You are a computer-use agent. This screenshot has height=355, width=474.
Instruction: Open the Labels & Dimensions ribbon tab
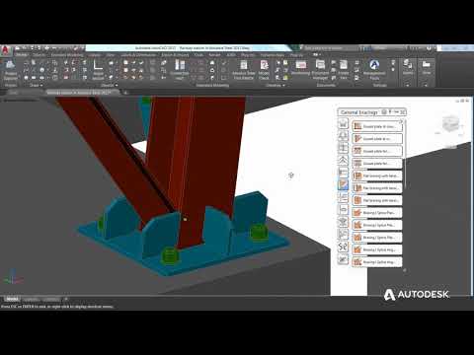pyautogui.click(x=137, y=55)
